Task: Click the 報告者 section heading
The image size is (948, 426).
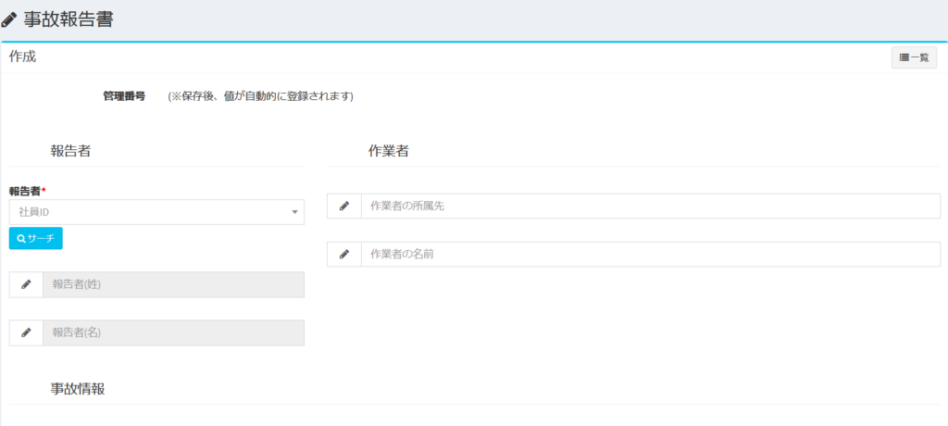Action: [70, 151]
